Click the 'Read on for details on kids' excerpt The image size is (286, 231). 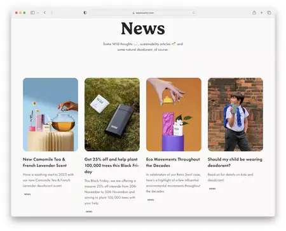coord(231,177)
